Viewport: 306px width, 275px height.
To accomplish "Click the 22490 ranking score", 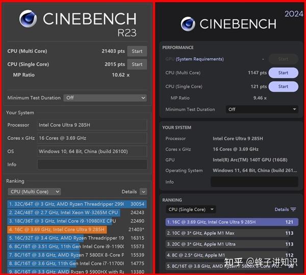I will [137, 221].
